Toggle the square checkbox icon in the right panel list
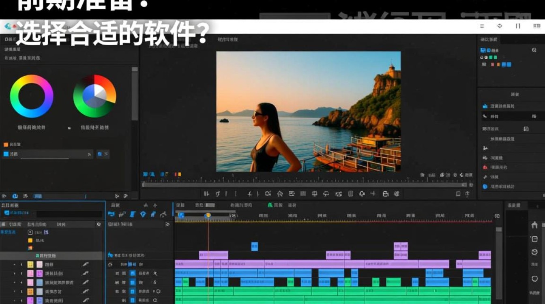Image resolution: width=545 pixels, height=304 pixels. point(526,129)
